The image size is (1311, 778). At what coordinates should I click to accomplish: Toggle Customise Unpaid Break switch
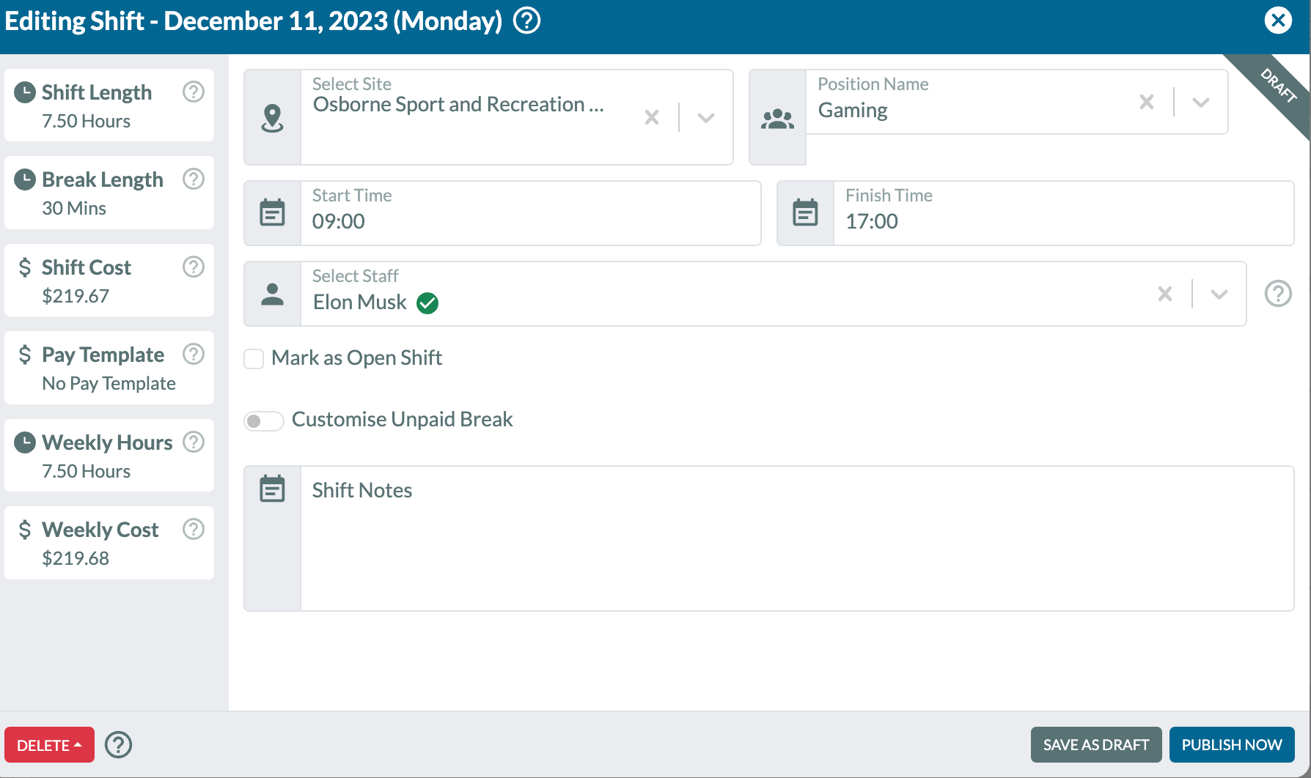pos(264,421)
